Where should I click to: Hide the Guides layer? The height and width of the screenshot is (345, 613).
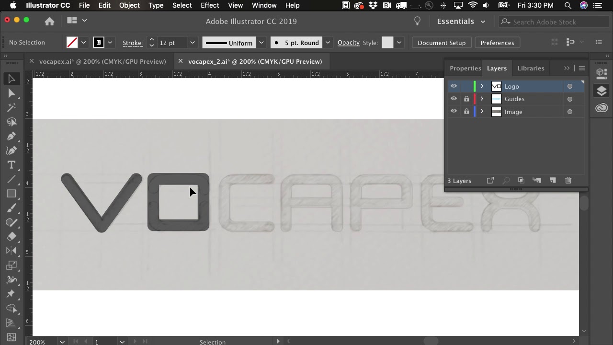(x=454, y=99)
